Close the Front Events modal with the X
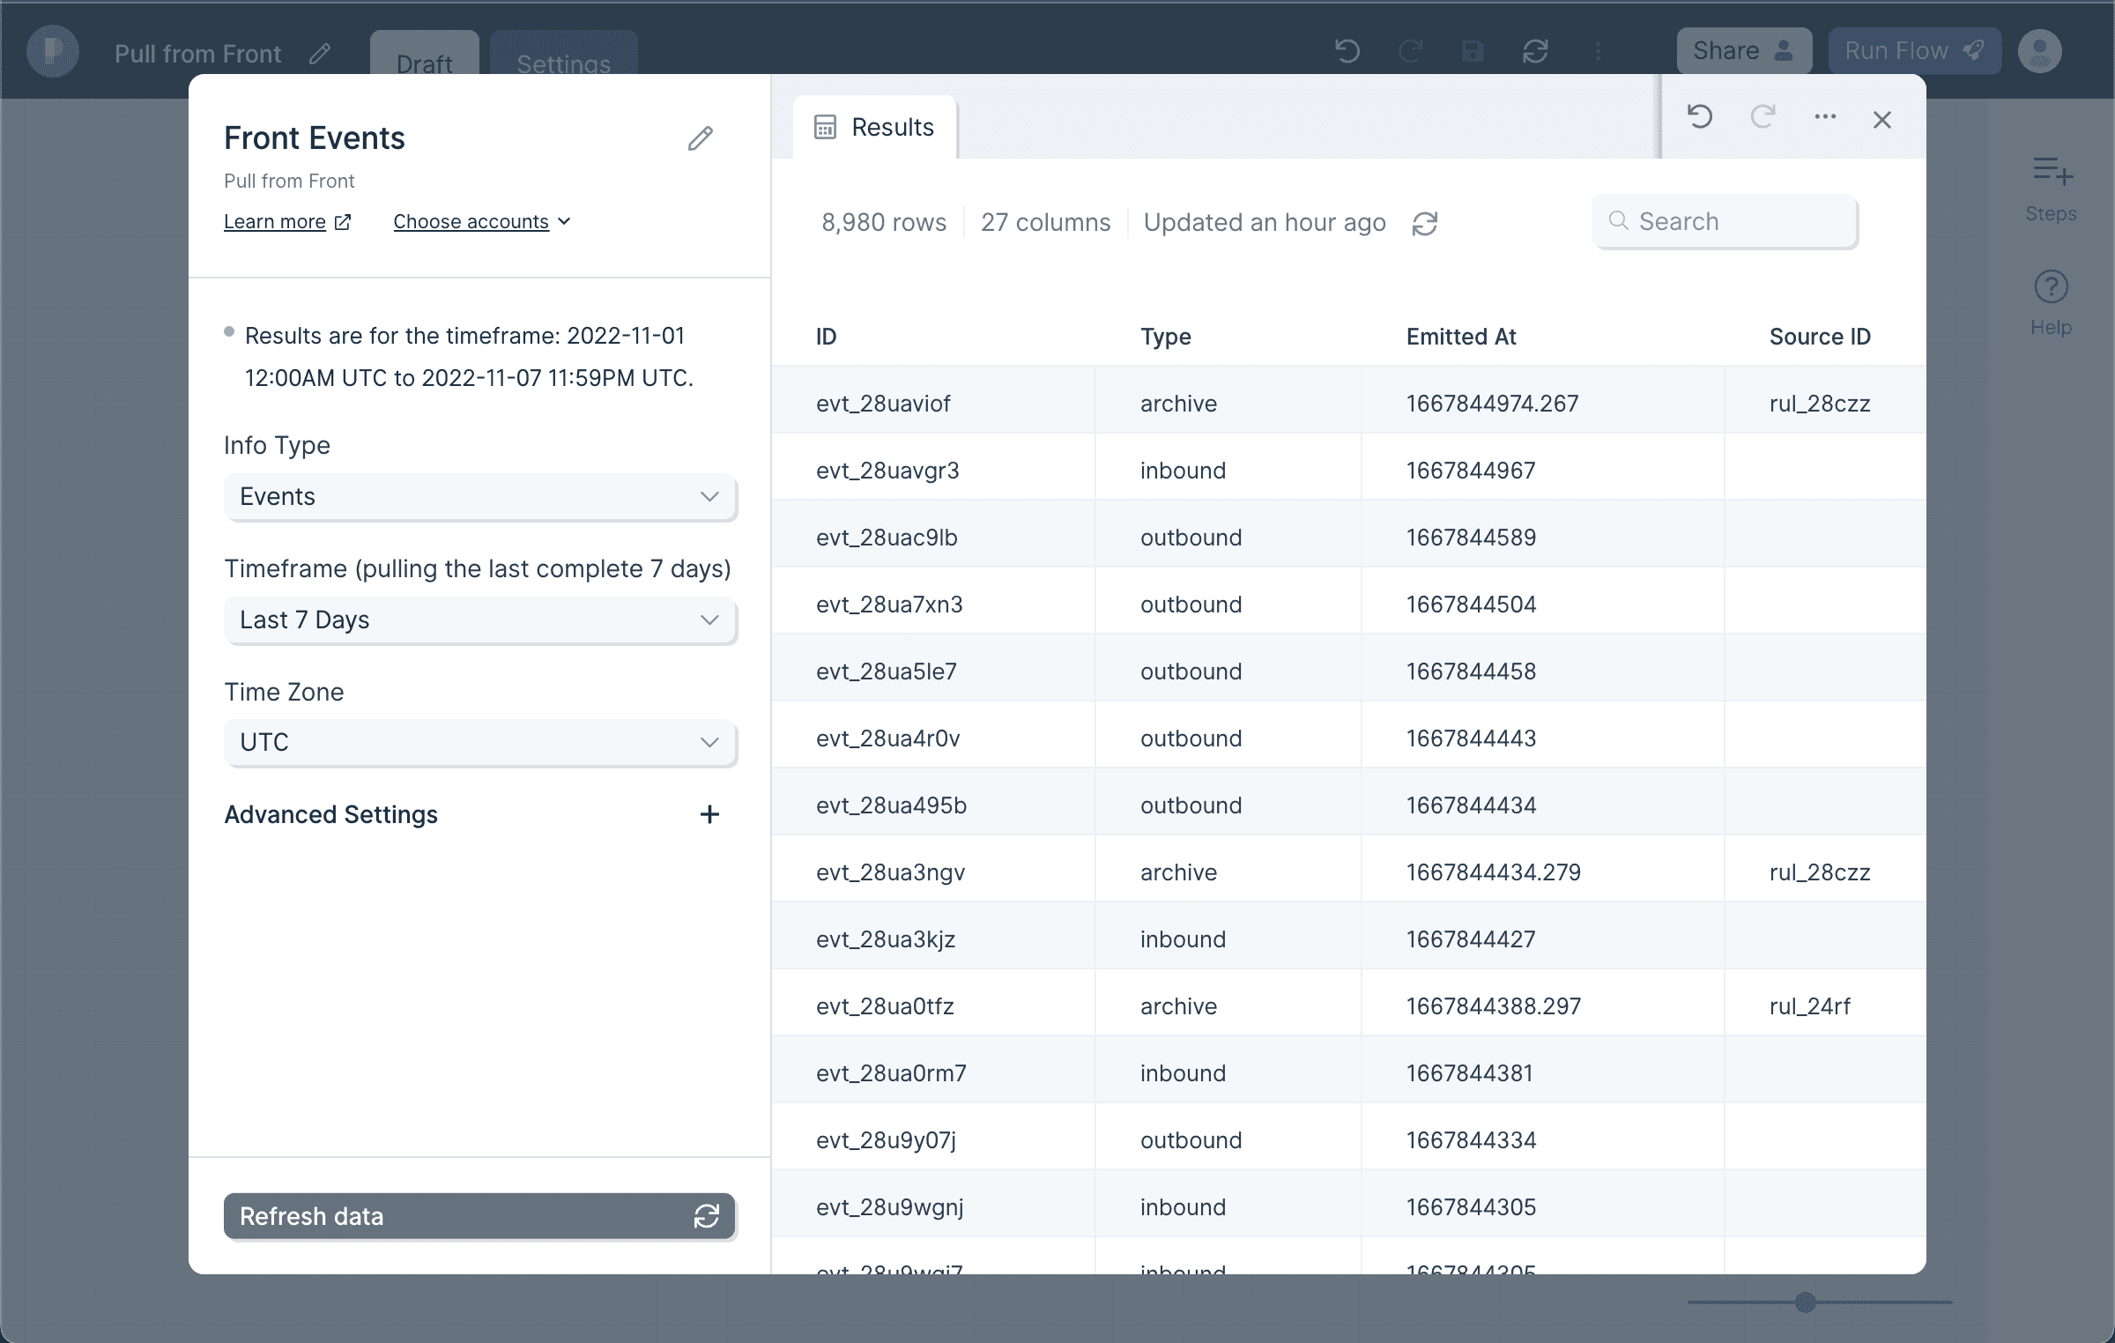Image resolution: width=2115 pixels, height=1343 pixels. click(x=1882, y=120)
